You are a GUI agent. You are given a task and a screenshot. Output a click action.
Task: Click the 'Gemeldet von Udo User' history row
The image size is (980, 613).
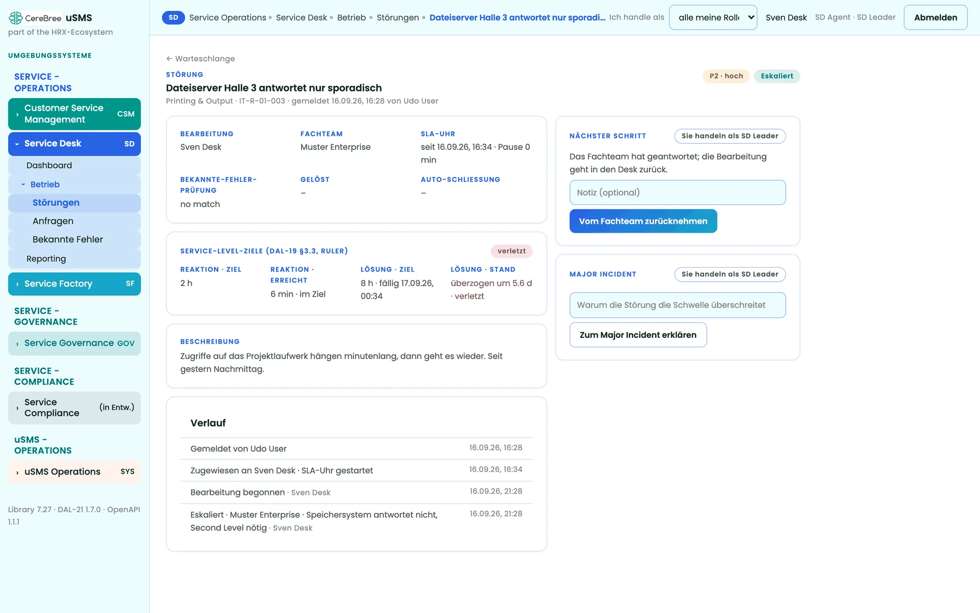tap(356, 448)
